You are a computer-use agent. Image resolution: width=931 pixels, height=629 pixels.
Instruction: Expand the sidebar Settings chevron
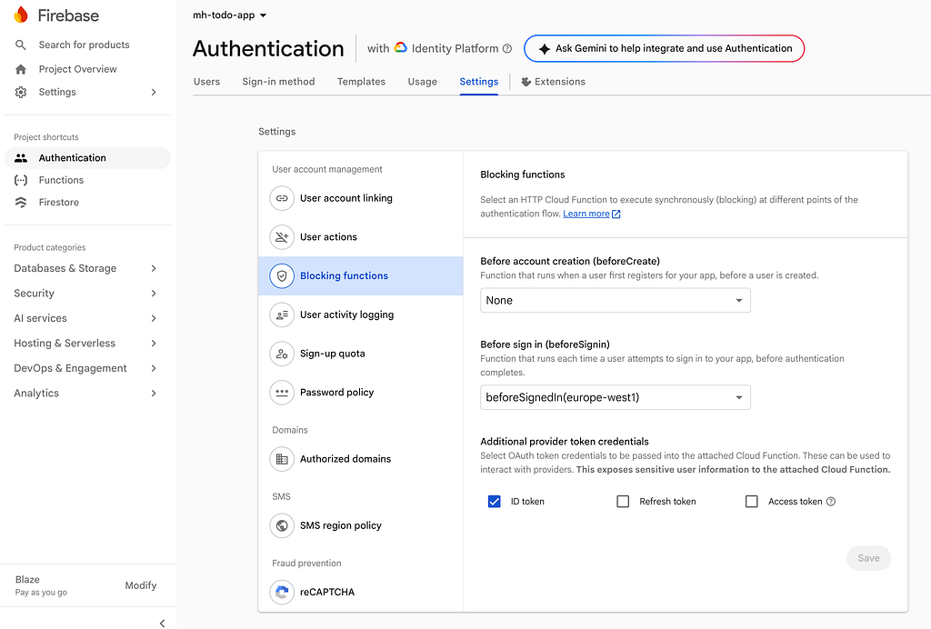(154, 92)
